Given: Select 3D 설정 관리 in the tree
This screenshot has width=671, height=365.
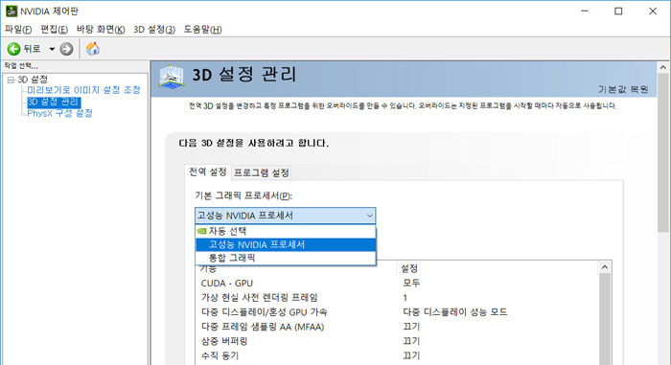Looking at the screenshot, I should (x=53, y=102).
